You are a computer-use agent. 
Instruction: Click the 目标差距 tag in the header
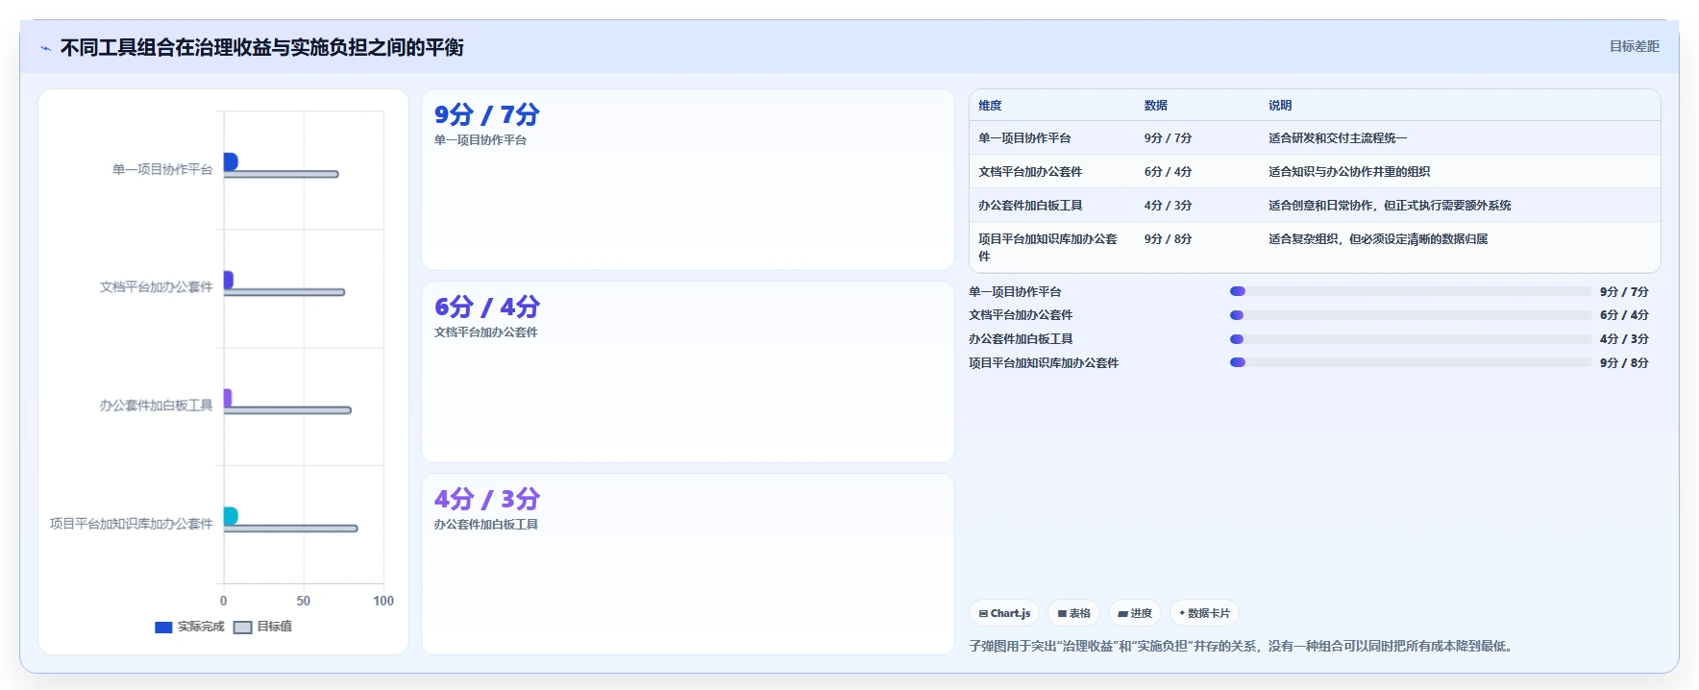tap(1634, 46)
